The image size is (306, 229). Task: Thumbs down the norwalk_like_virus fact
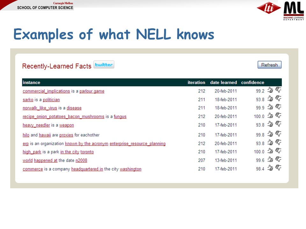click(278, 107)
